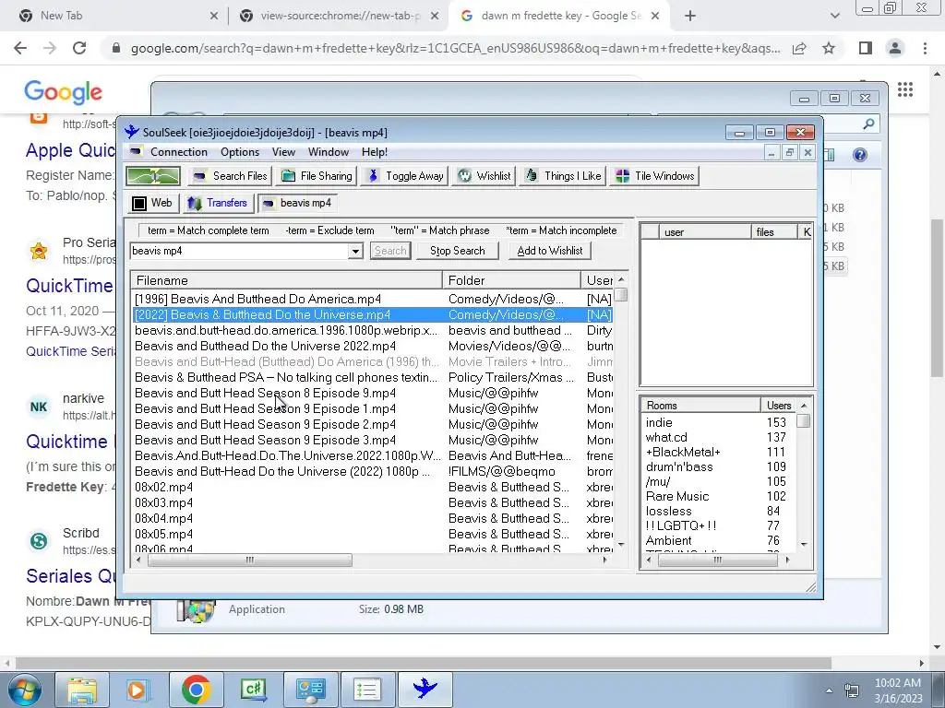The image size is (945, 708).
Task: Select the Ambient room
Action: pyautogui.click(x=717, y=540)
